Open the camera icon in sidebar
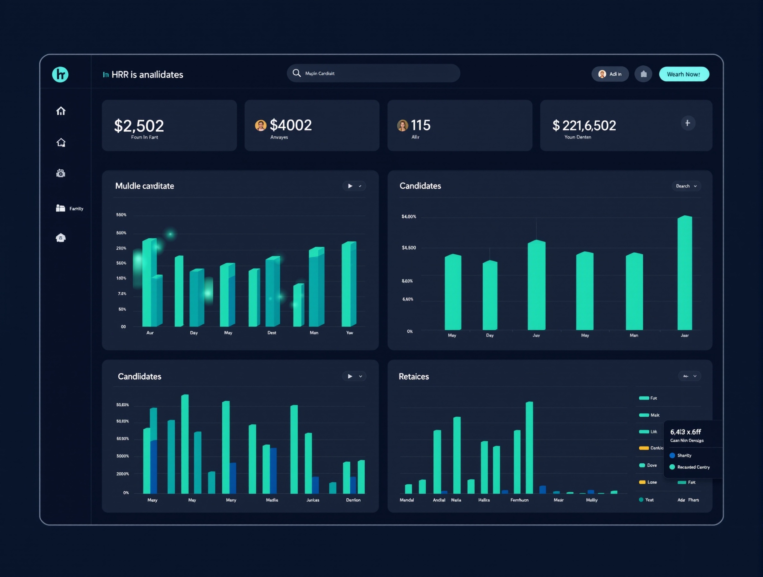Image resolution: width=763 pixels, height=577 pixels. pos(61,173)
